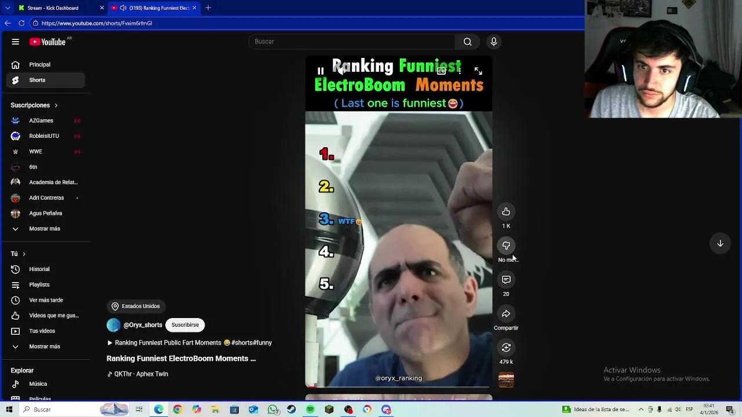
Task: Open Tus videos
Action: pos(46,331)
